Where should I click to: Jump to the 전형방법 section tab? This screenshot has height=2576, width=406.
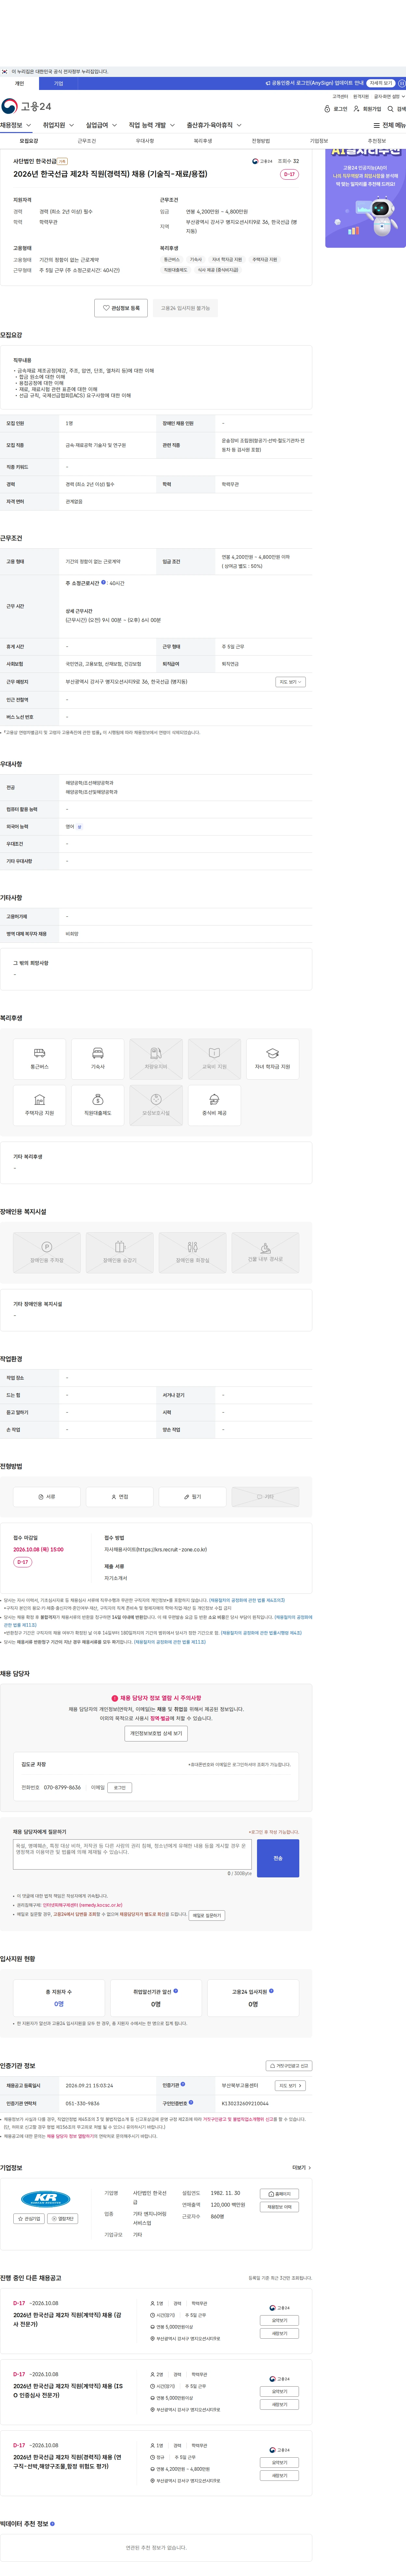(x=260, y=141)
